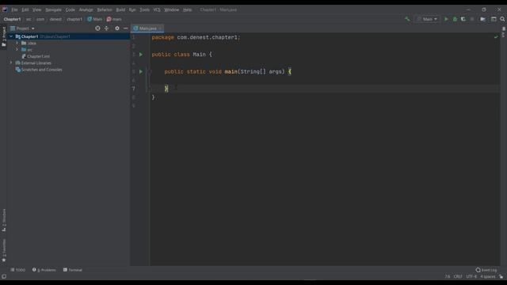507x285 pixels.
Task: Click the denest breadcrumb in navigation bar
Action: coord(55,19)
